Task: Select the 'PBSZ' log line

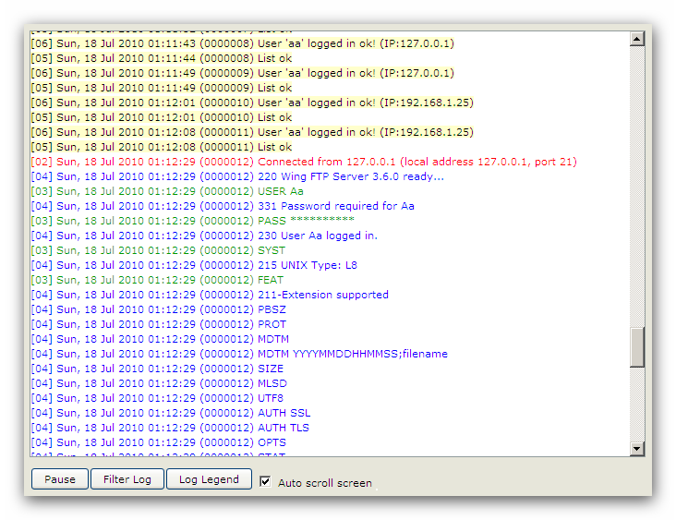Action: [x=158, y=309]
